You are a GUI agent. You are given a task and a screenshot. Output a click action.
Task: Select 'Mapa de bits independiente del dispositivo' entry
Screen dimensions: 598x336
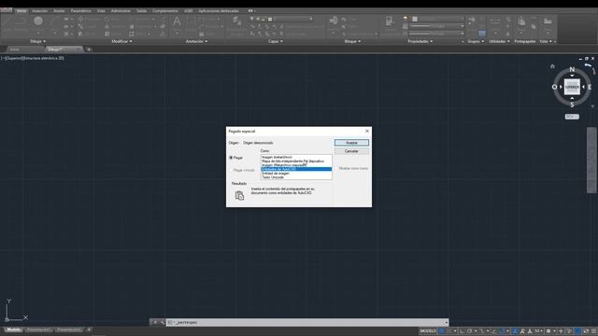click(x=296, y=161)
